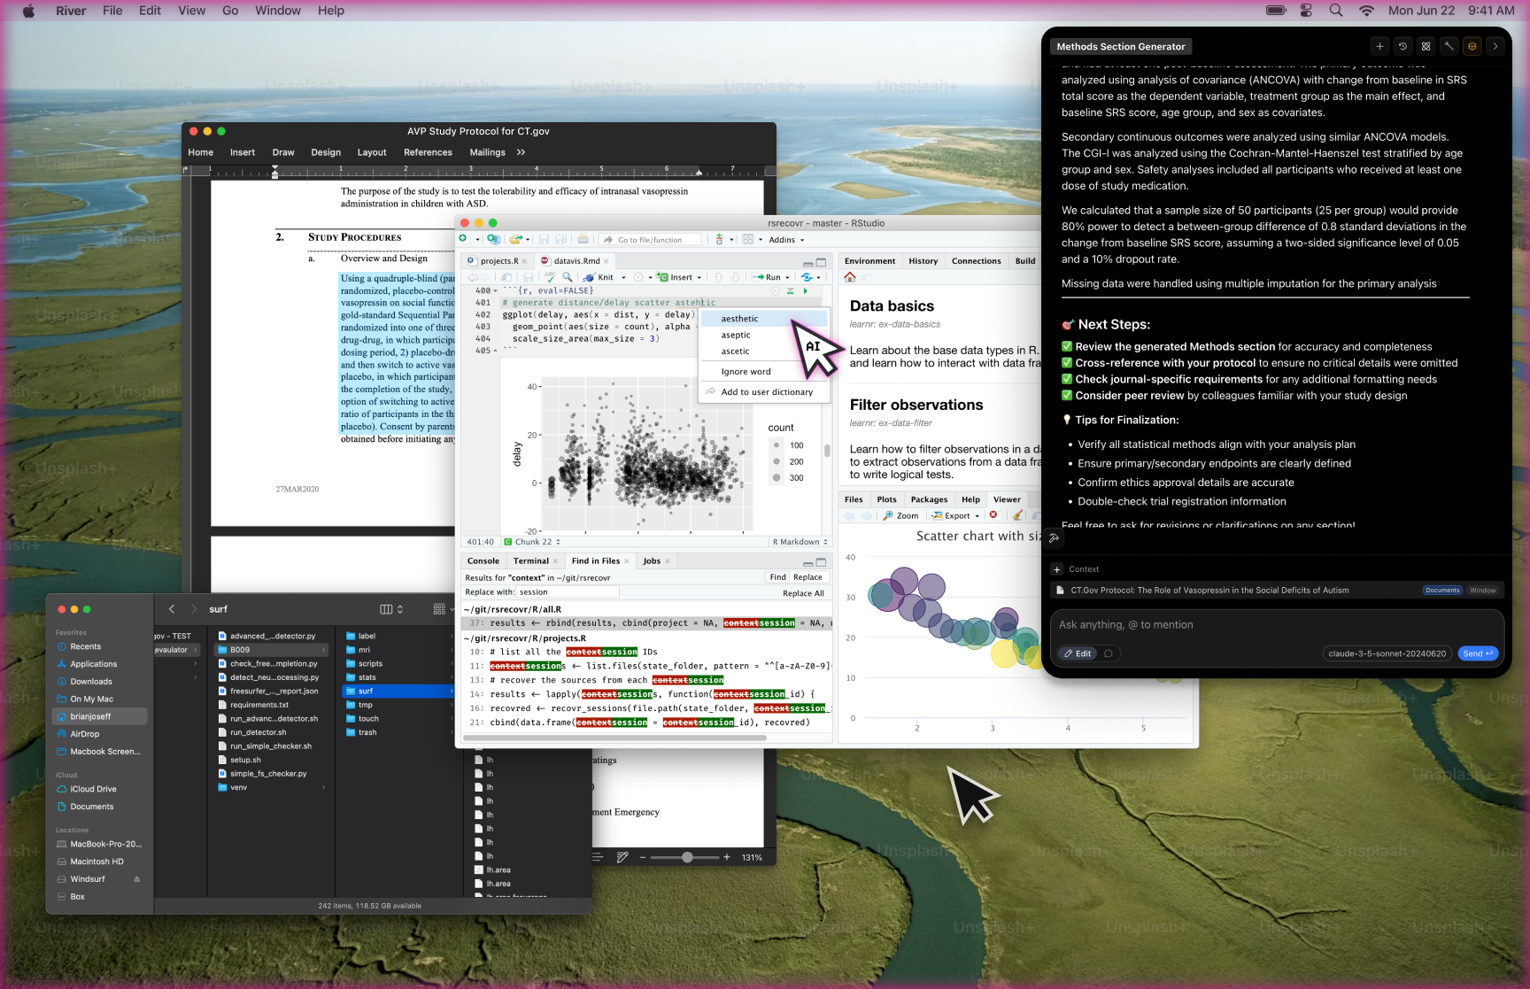Click the right chevron in chat panel header

coord(1495,47)
